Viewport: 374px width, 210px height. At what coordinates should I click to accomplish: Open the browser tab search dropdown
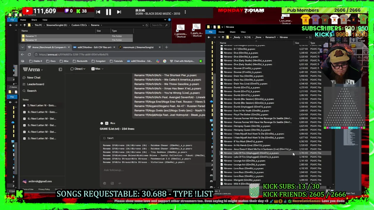point(22,47)
